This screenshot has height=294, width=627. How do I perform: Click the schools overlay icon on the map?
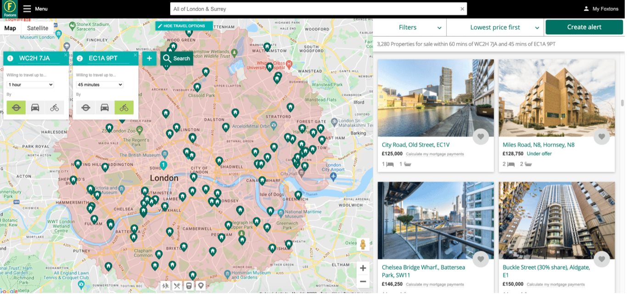[x=165, y=285]
